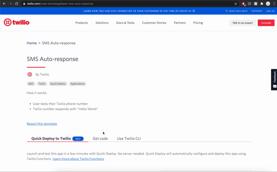Open the Pocket extension icon
This screenshot has height=172, width=277.
249,4
